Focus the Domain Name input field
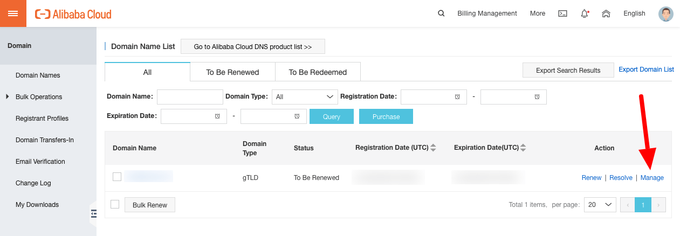The height and width of the screenshot is (236, 680). 190,97
